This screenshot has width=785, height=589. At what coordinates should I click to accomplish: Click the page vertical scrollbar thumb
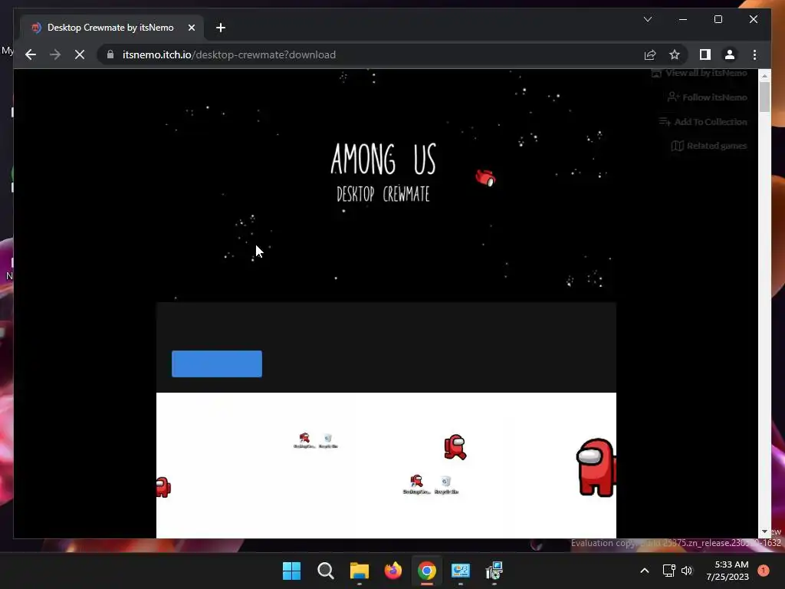(764, 97)
